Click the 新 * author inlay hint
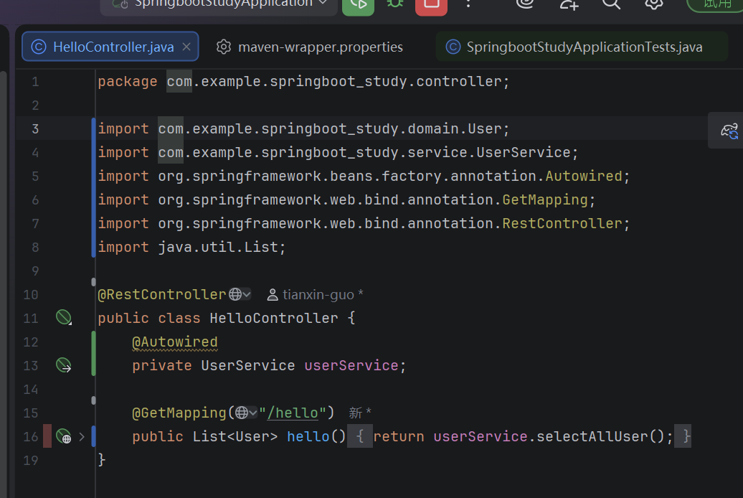Screen dimensions: 743x498 tap(359, 413)
